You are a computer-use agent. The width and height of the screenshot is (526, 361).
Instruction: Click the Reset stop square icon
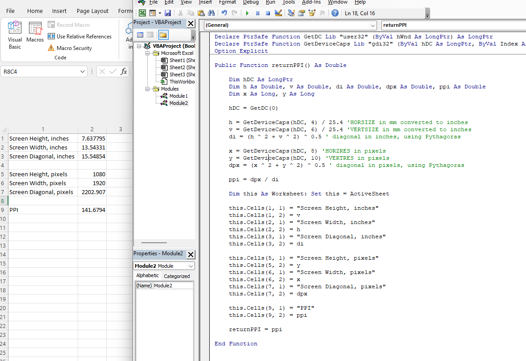pos(268,13)
